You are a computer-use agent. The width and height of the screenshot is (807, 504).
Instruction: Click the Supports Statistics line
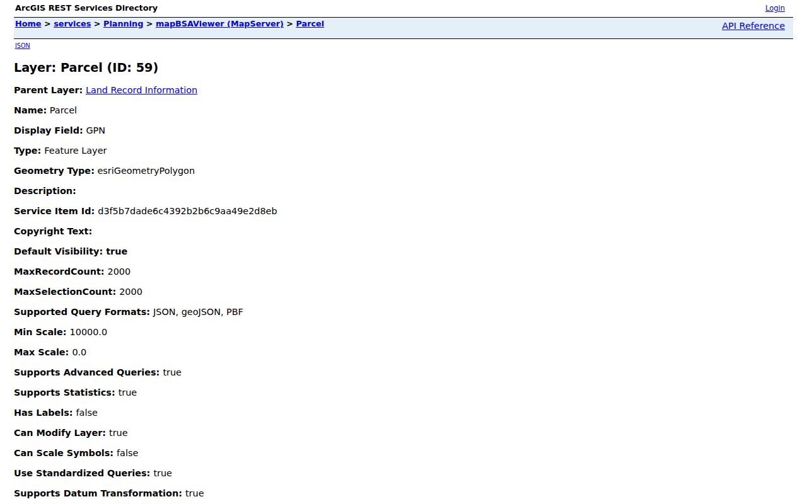[x=76, y=392]
